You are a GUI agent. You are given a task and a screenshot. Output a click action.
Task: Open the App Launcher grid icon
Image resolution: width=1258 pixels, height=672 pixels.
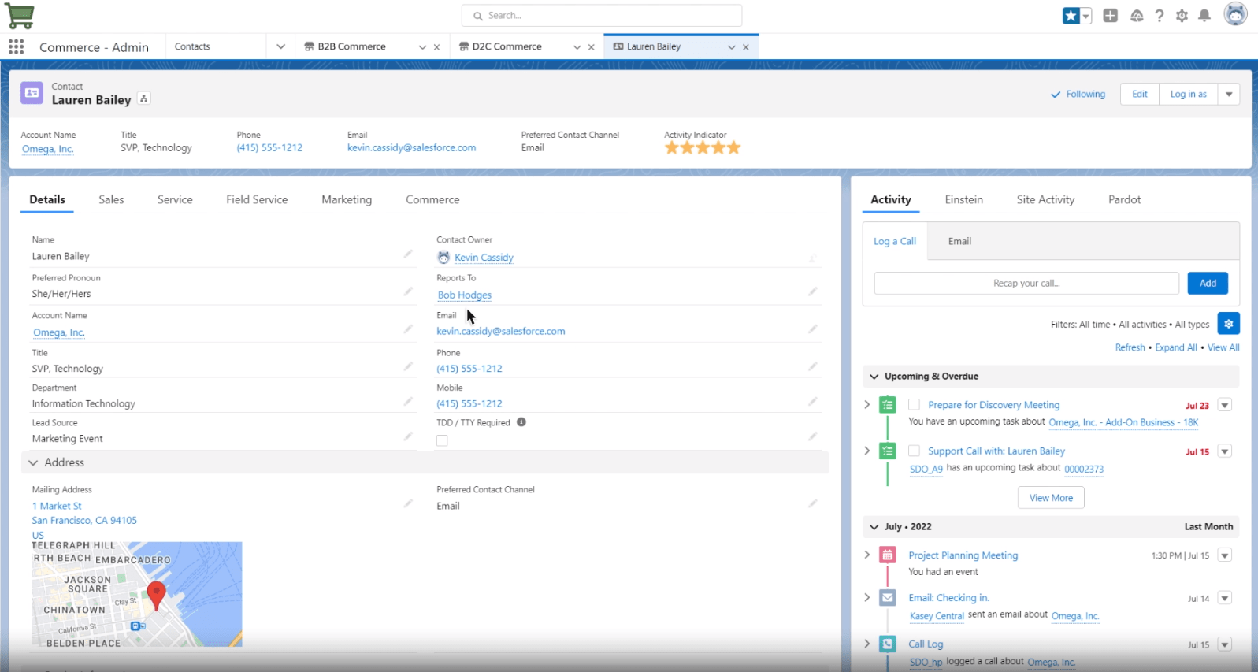16,46
